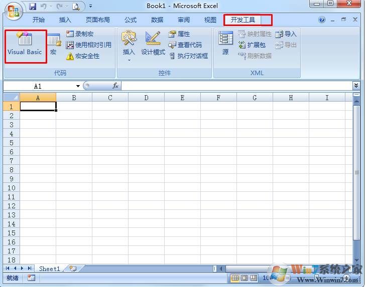This screenshot has height=287, width=366.
Task: Click 执行对话框 run dialog
Action: point(188,56)
